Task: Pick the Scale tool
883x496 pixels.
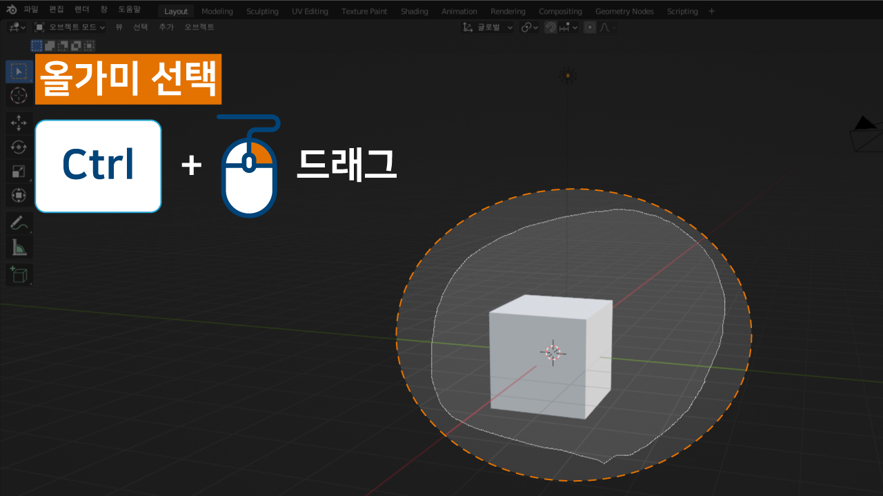Action: click(x=19, y=172)
